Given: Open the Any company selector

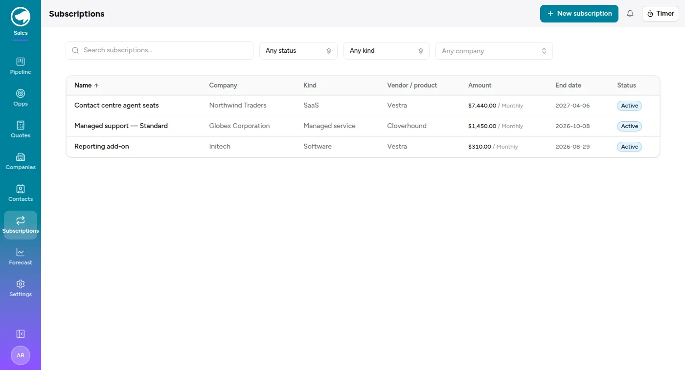Looking at the screenshot, I should pyautogui.click(x=494, y=51).
